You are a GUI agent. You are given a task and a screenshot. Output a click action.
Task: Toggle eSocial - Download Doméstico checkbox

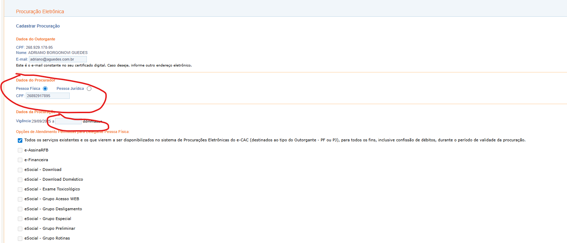(x=20, y=180)
